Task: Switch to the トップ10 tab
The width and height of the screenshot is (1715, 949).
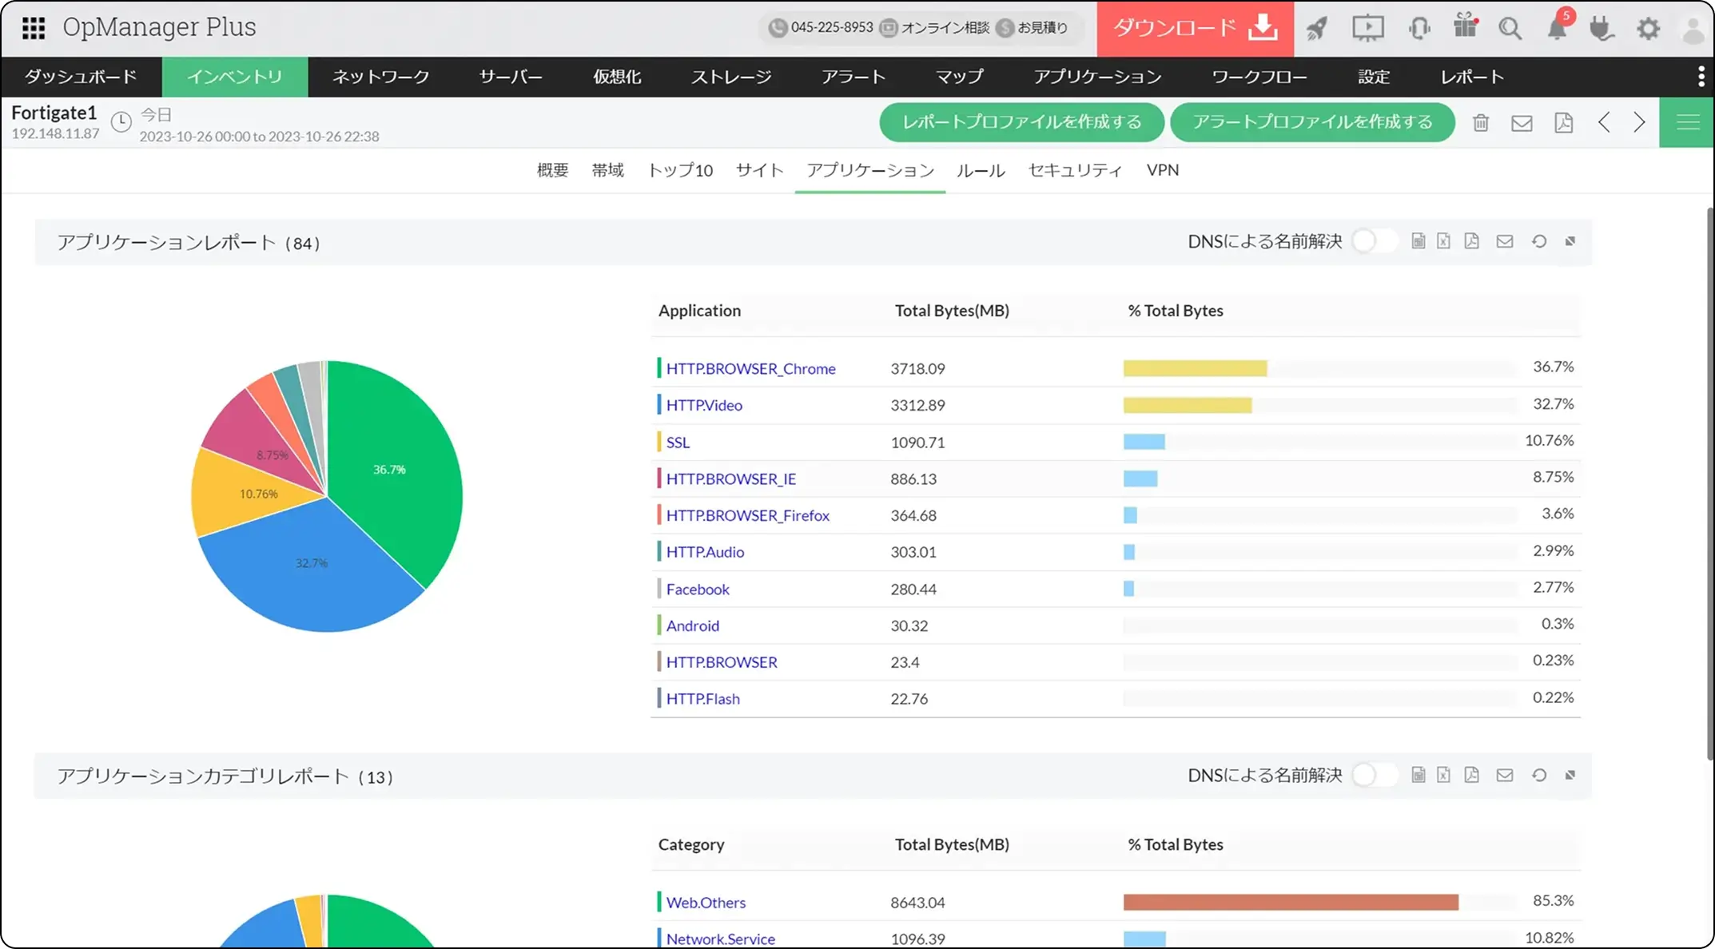Action: point(680,170)
